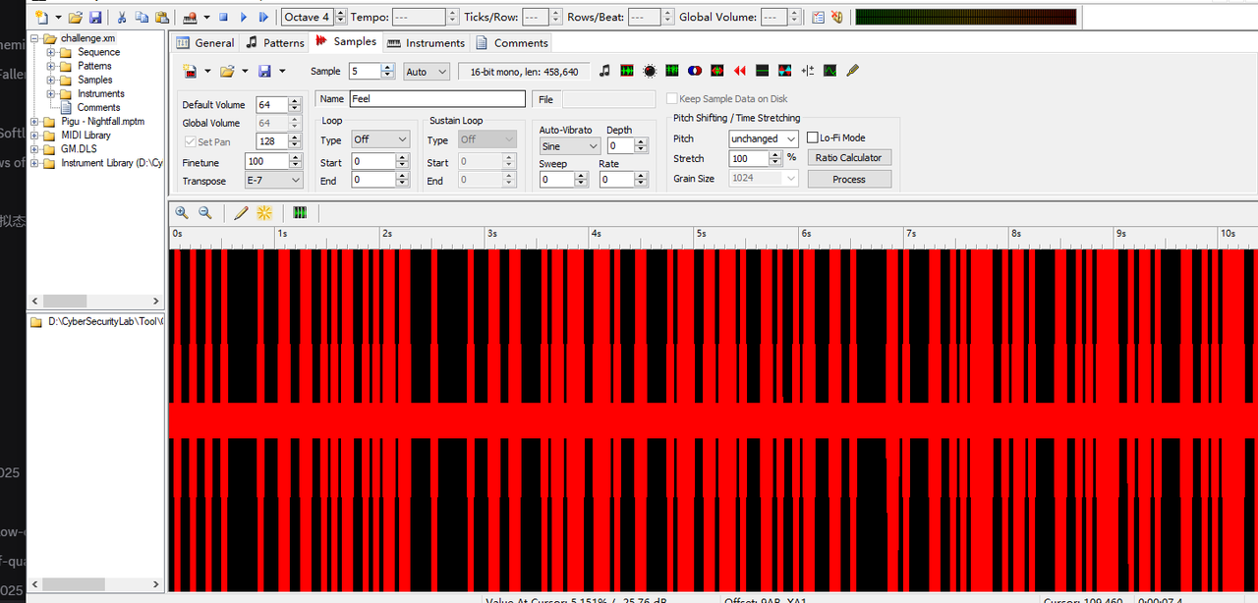This screenshot has width=1258, height=603.
Task: Increase Default Volume using its spin control
Action: pos(293,101)
